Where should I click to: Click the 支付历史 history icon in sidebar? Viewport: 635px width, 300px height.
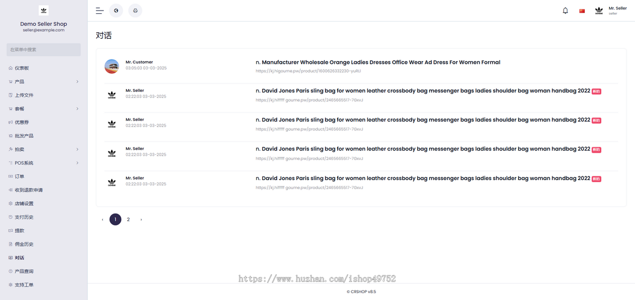pyautogui.click(x=11, y=217)
